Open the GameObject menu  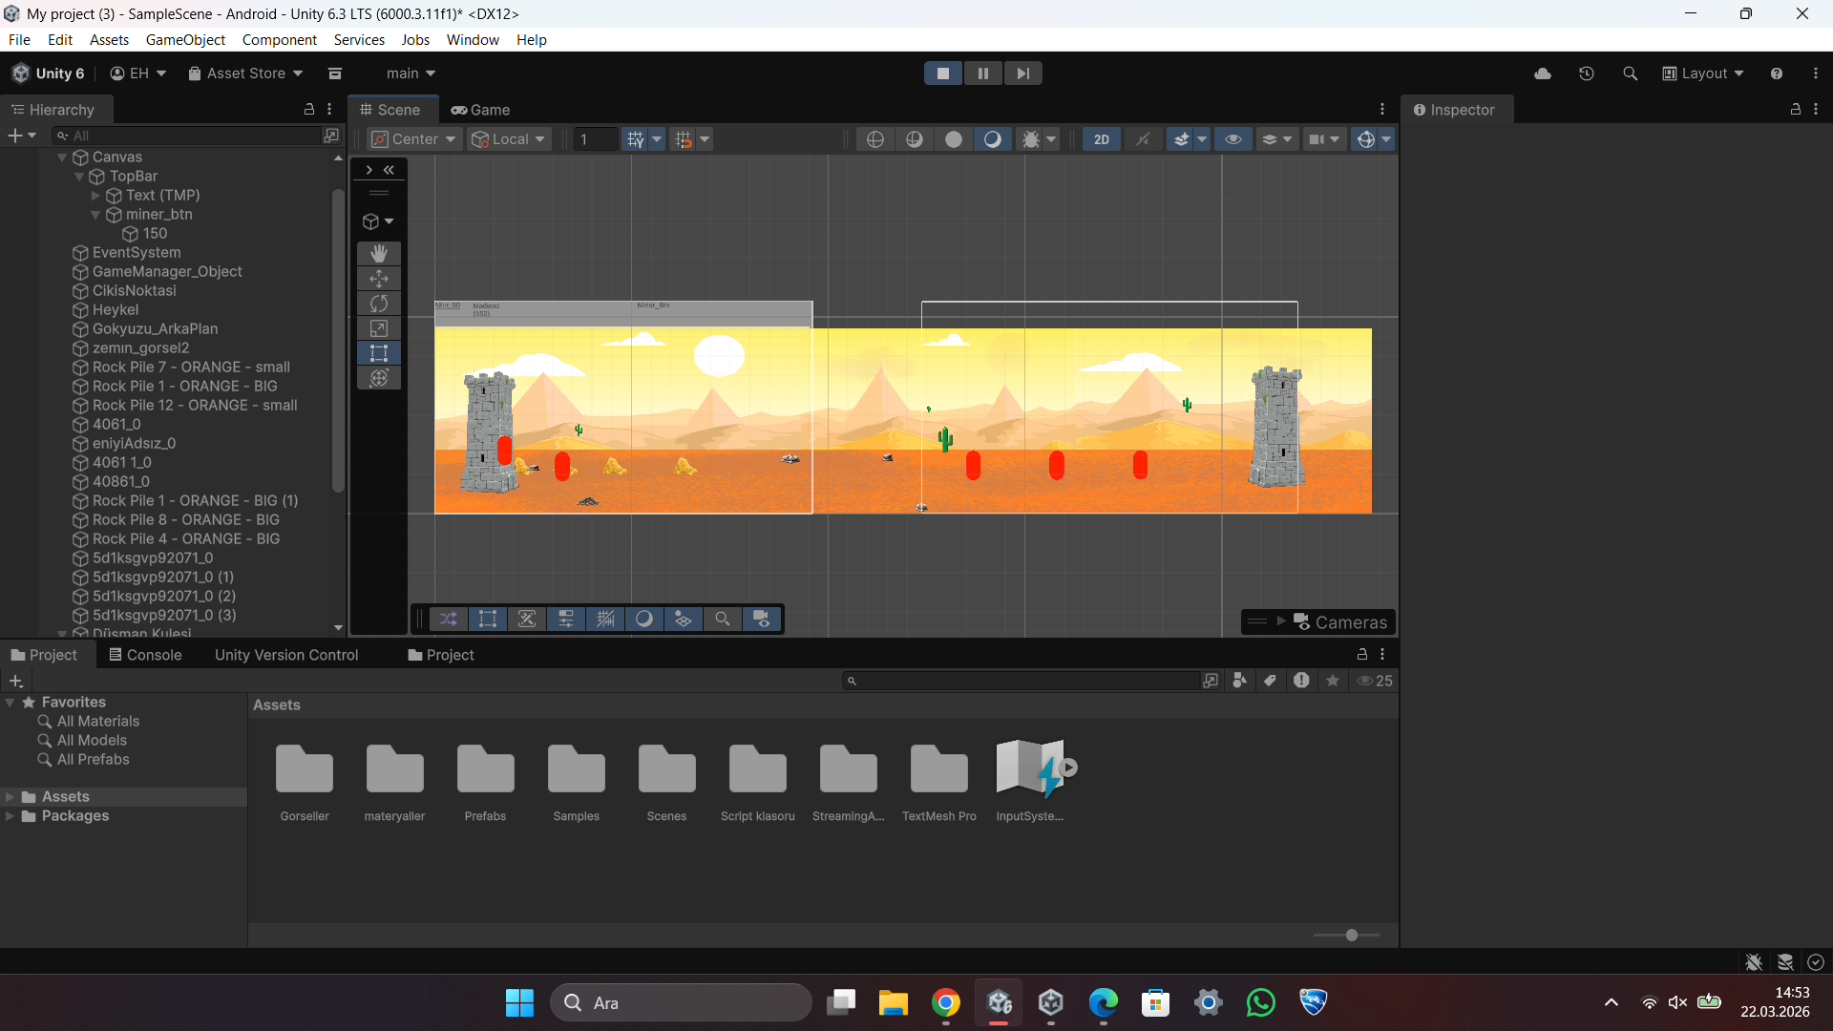pyautogui.click(x=185, y=40)
